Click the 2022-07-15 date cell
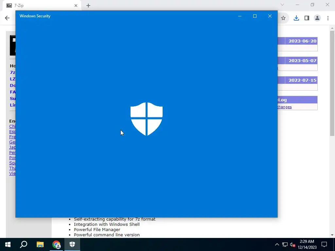Image resolution: width=335 pixels, height=251 pixels. [302, 80]
